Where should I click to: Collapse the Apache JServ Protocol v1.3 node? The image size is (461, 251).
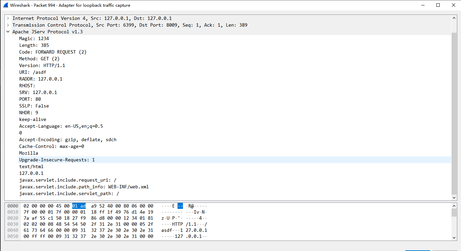[8, 32]
